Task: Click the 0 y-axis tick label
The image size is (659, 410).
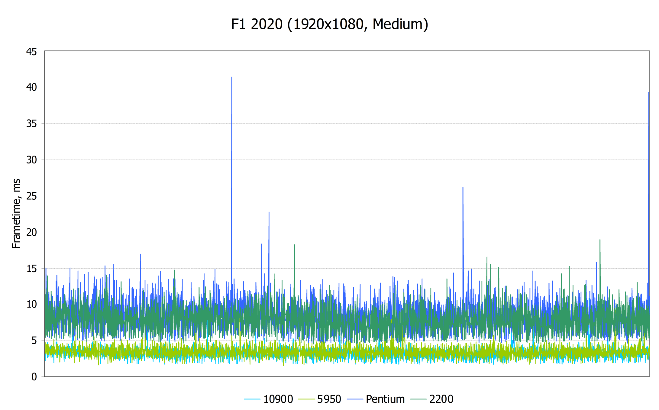Action: pyautogui.click(x=34, y=377)
